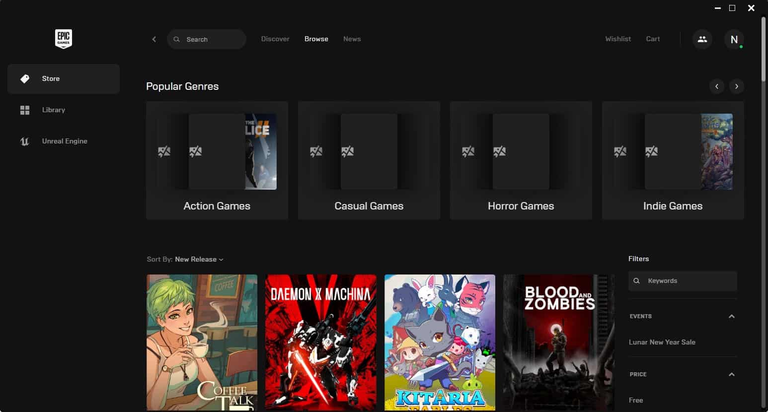Focus the Keywords filter field
The height and width of the screenshot is (412, 768).
point(683,281)
